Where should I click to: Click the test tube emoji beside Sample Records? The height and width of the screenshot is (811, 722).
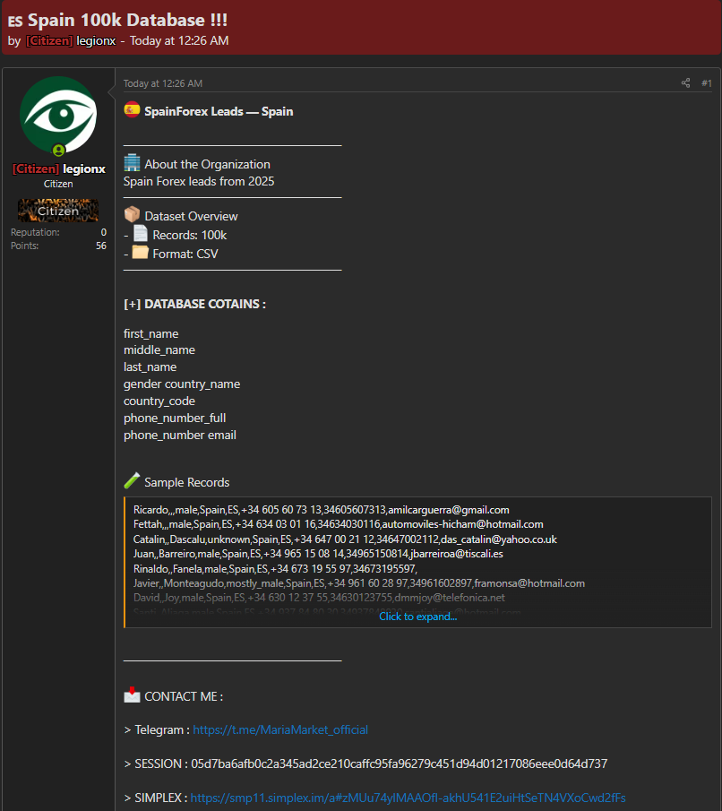tap(132, 481)
